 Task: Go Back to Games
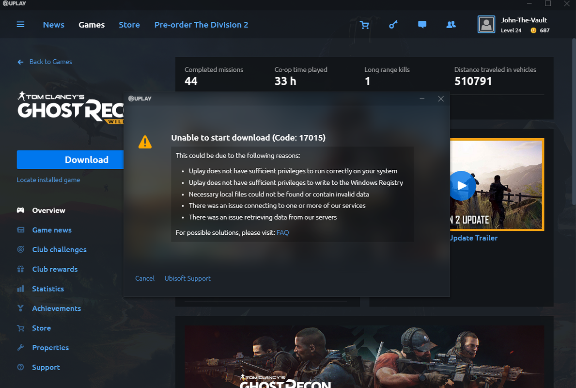[51, 62]
